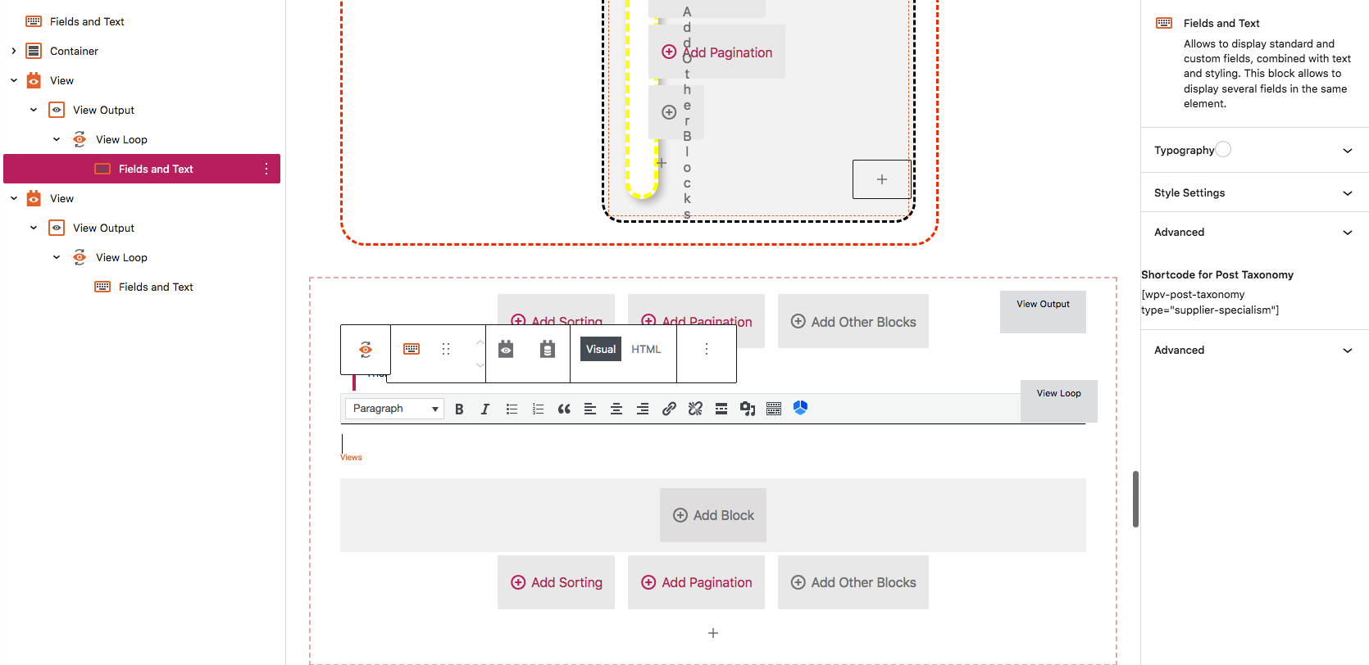The width and height of the screenshot is (1369, 665).
Task: Click the plus appender below the bottom buttons
Action: coord(713,633)
